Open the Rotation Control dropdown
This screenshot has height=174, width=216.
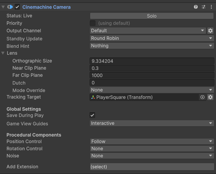pyautogui.click(x=152, y=148)
